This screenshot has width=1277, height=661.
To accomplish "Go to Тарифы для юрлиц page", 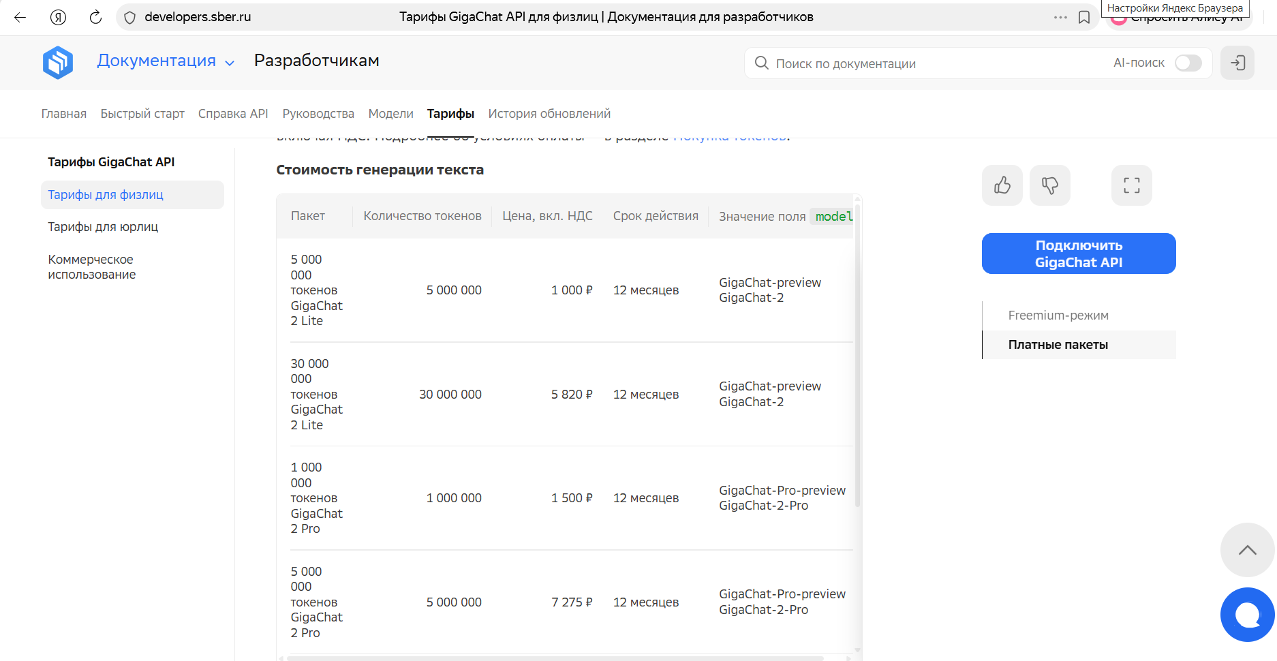I will coord(103,227).
